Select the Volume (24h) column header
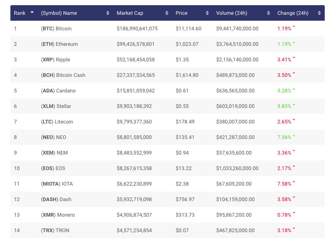 232,13
